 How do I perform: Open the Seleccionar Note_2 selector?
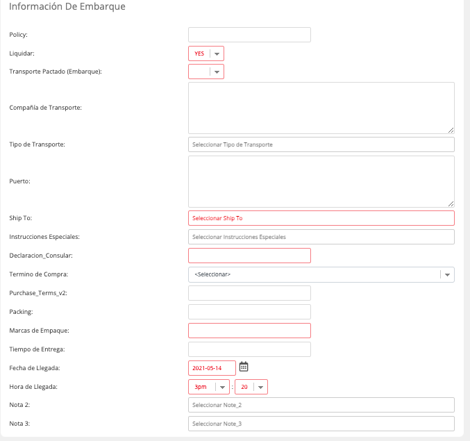(x=321, y=405)
